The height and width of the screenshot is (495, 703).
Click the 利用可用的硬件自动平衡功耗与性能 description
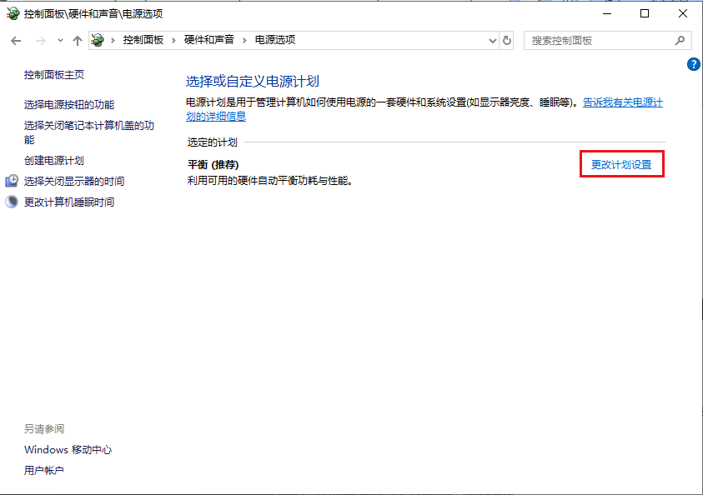tap(270, 181)
